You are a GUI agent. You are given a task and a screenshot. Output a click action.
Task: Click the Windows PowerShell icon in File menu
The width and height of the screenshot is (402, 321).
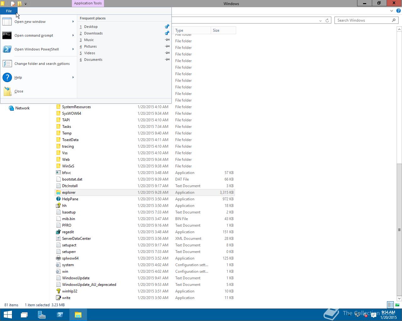tap(7, 49)
